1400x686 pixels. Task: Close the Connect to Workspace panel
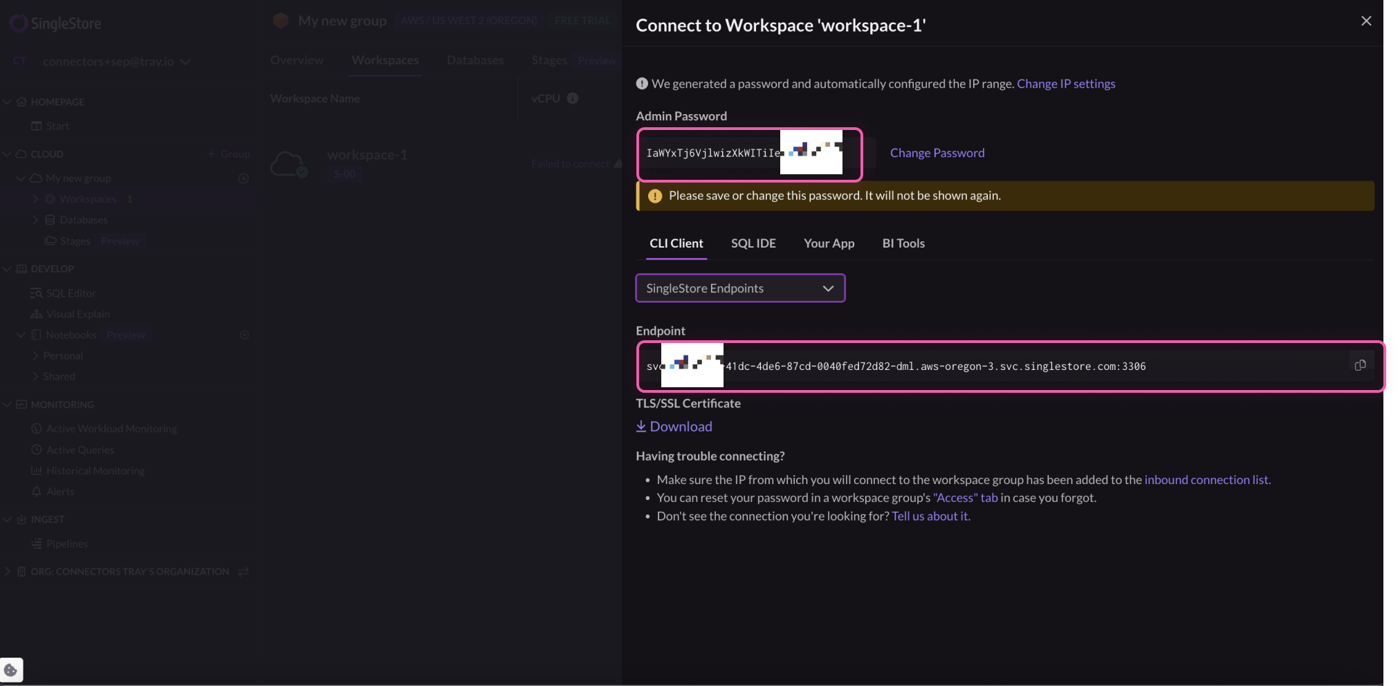[x=1366, y=21]
